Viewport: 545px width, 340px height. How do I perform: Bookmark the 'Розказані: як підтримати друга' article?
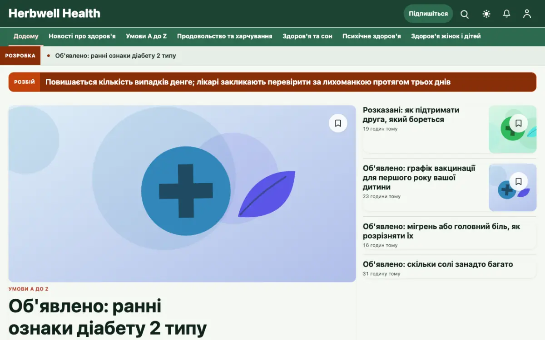(519, 123)
